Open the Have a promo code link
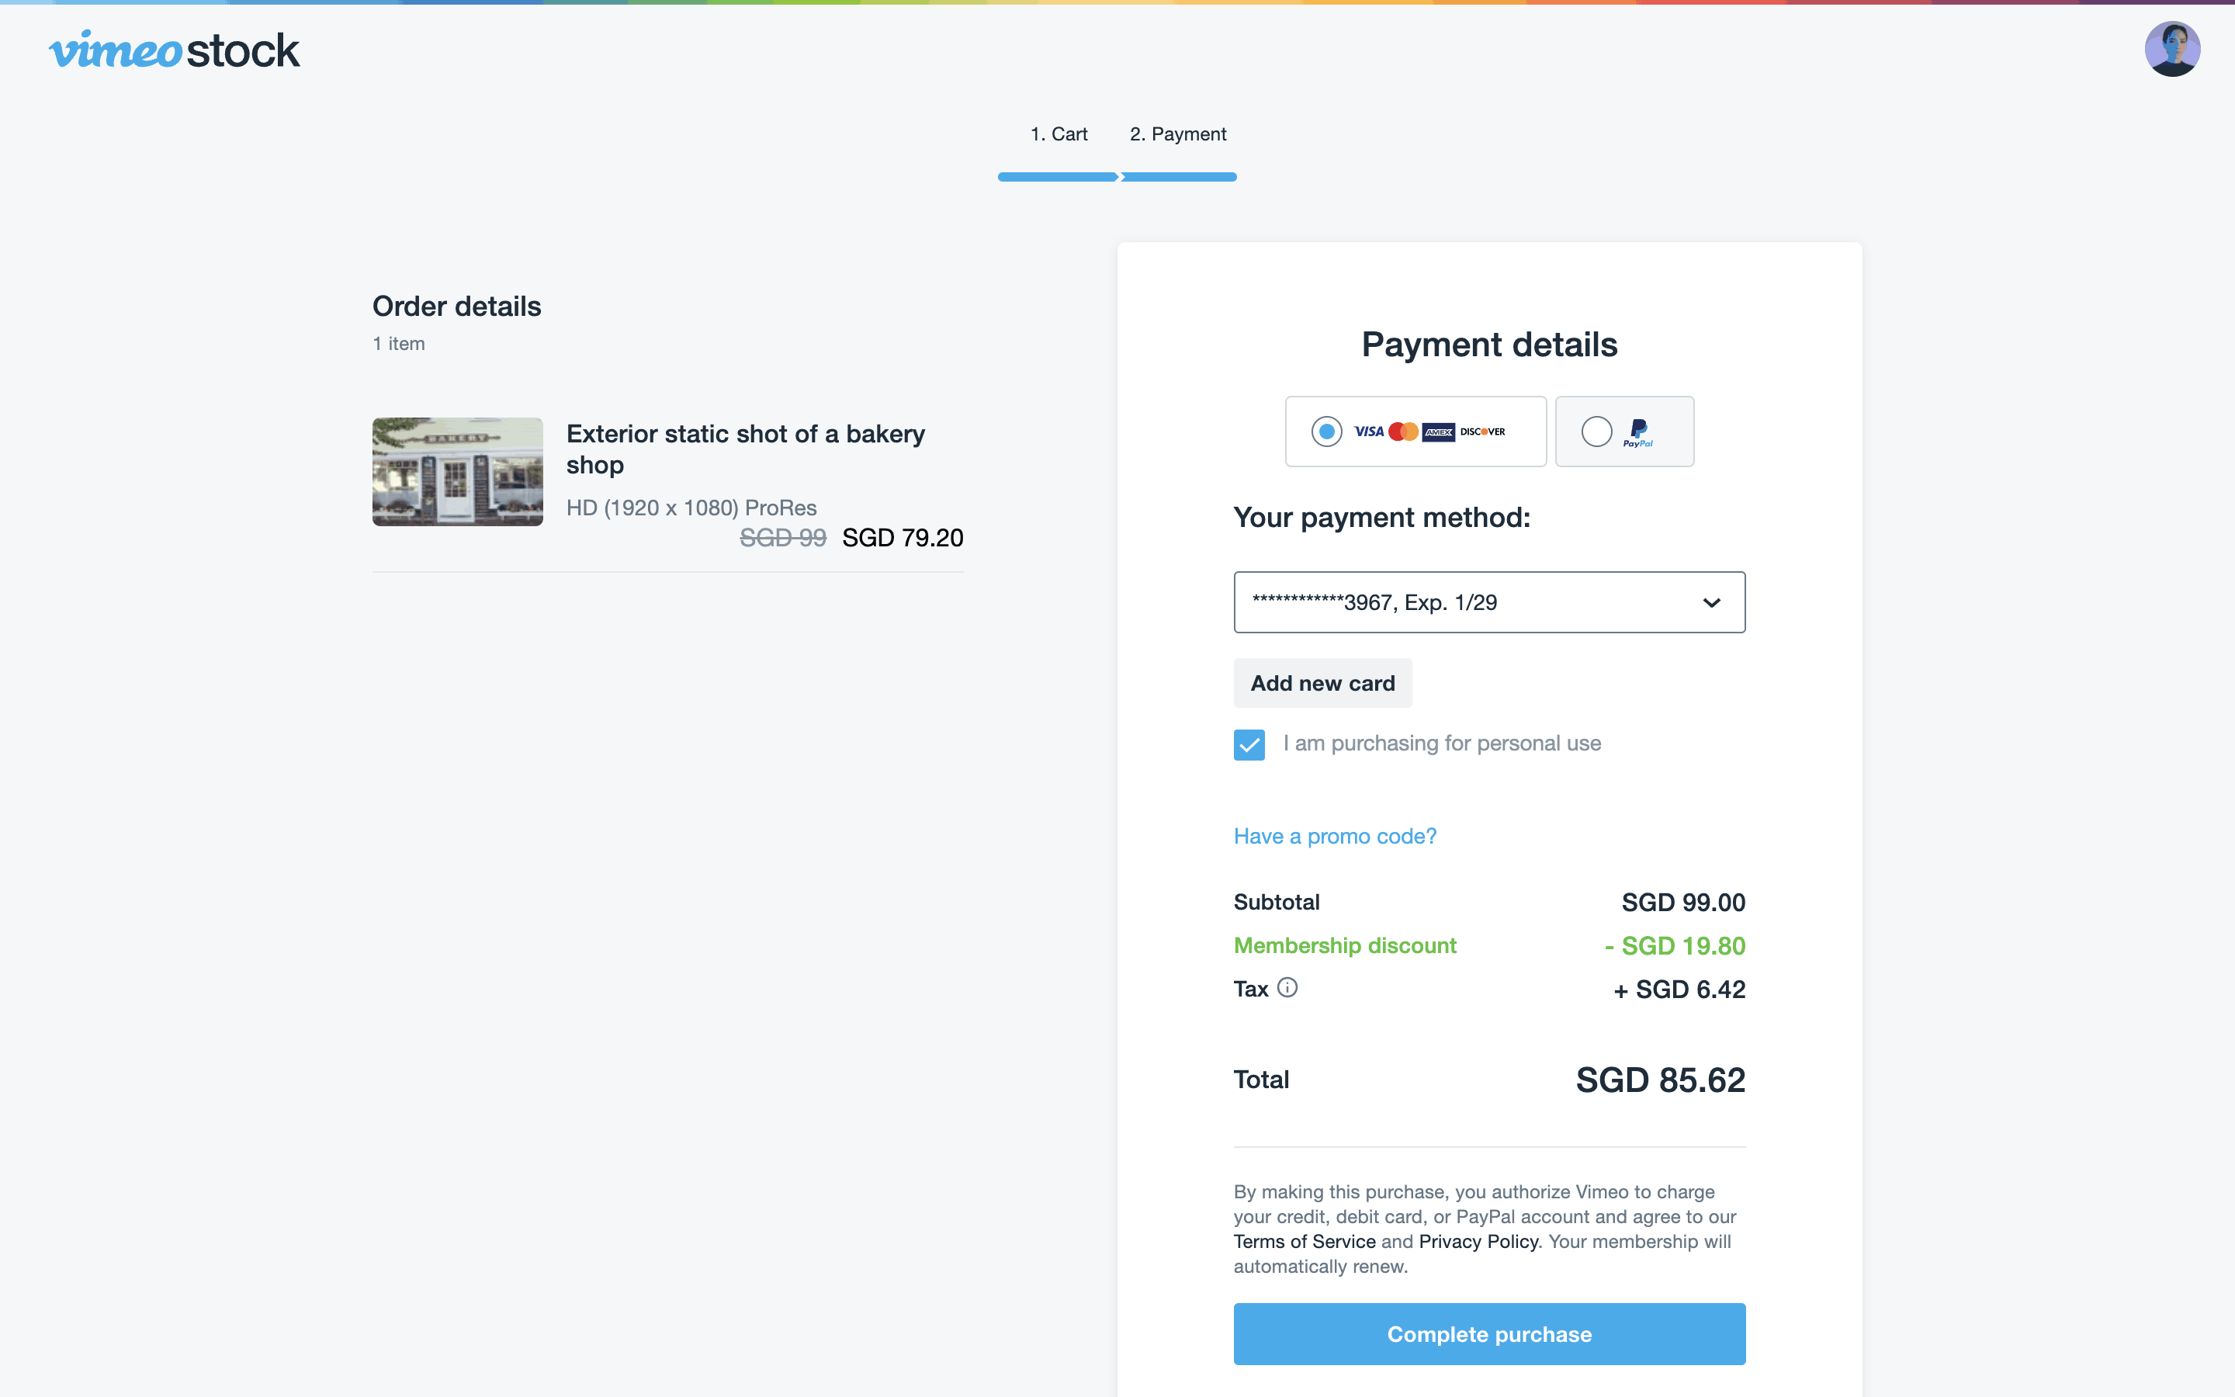The image size is (2235, 1397). point(1335,836)
